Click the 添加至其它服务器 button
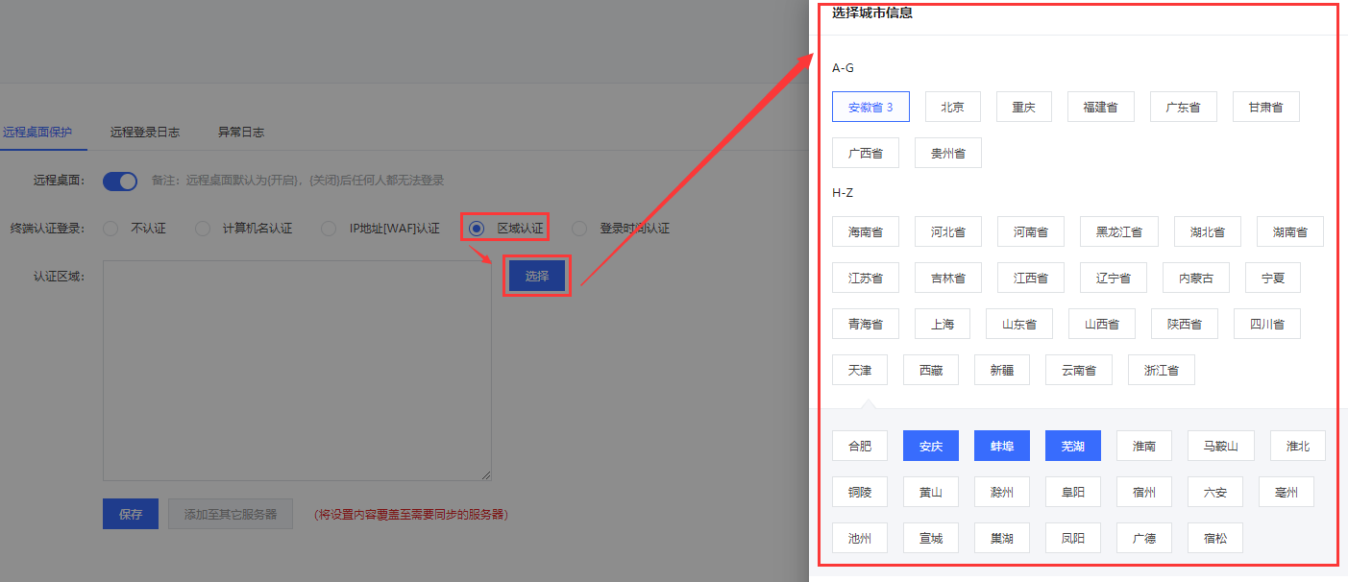The image size is (1348, 582). (230, 514)
